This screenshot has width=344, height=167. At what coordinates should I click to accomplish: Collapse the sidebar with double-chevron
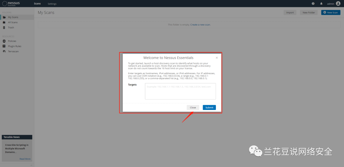click(31, 165)
